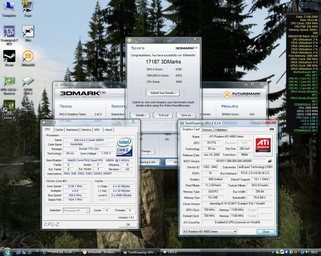Click the Filtering & AA... button in 3DMark06
321x256 pixels.
(150, 162)
